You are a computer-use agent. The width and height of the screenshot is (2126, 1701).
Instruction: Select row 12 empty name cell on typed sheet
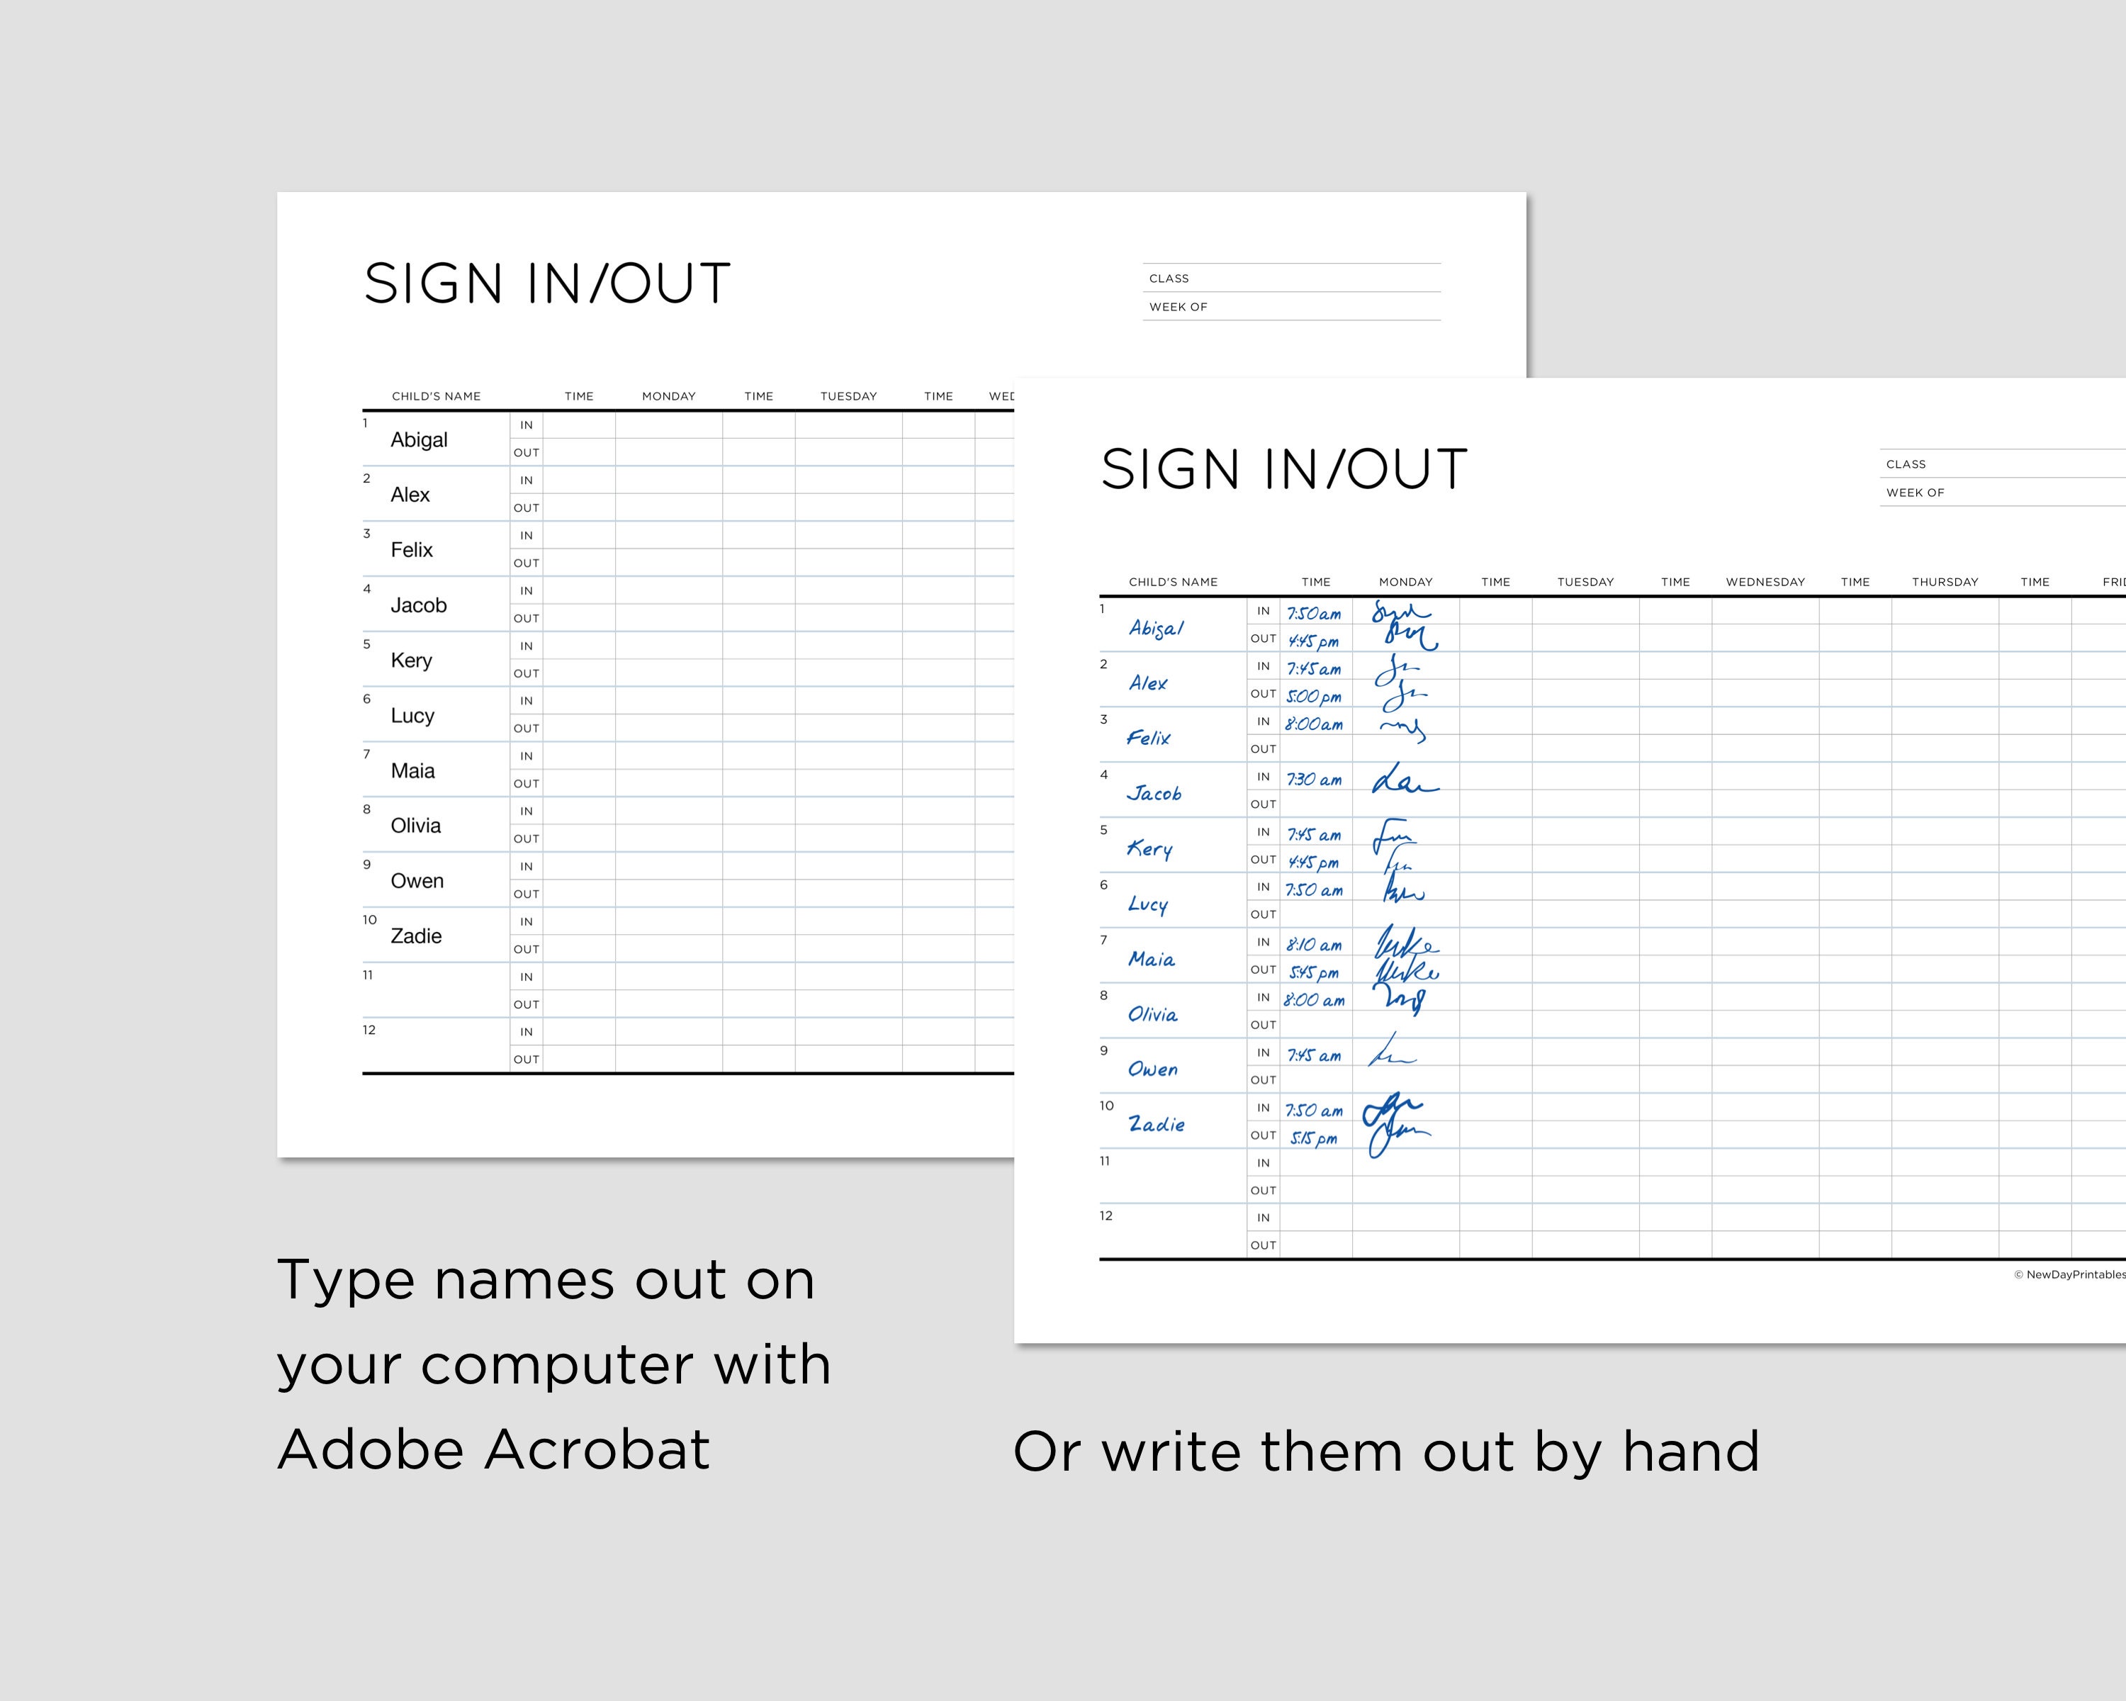tap(434, 1043)
